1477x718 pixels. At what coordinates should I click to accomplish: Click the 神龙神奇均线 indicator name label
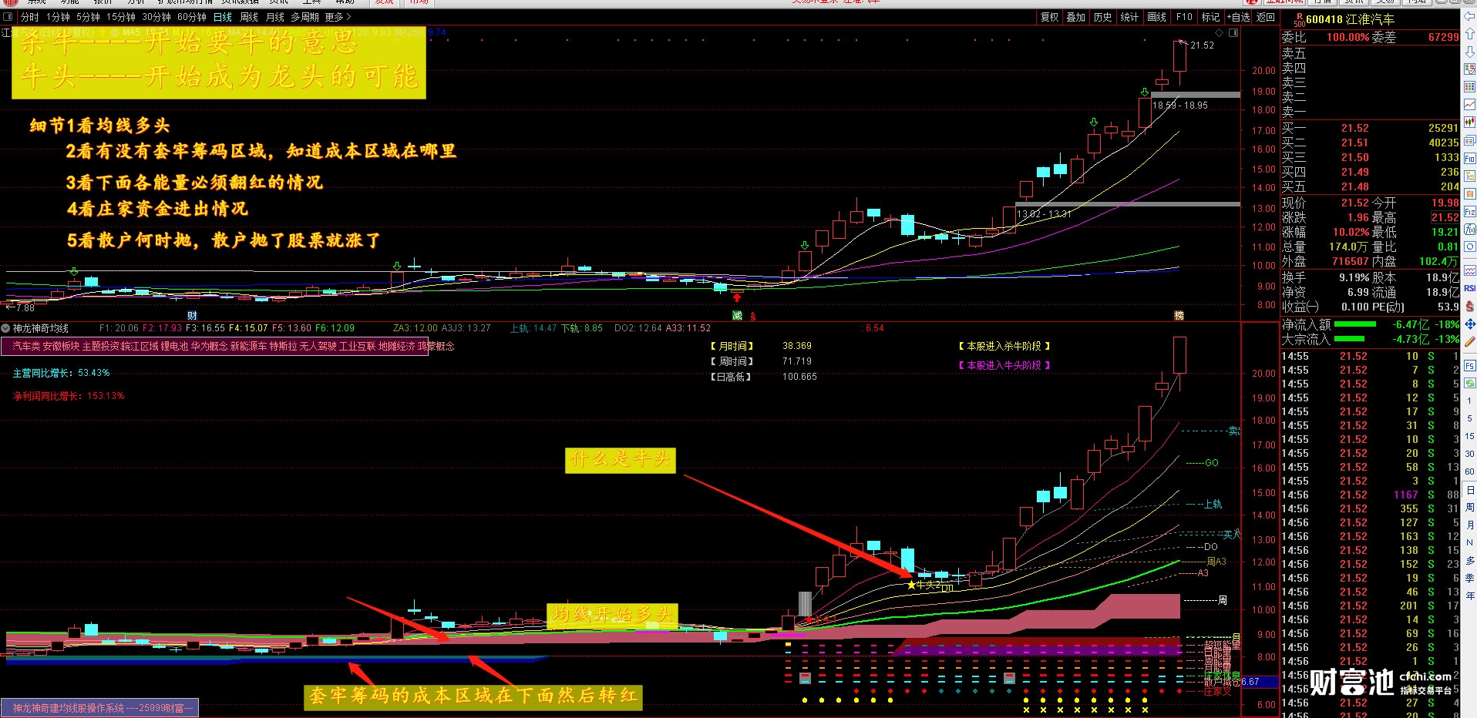pyautogui.click(x=40, y=328)
